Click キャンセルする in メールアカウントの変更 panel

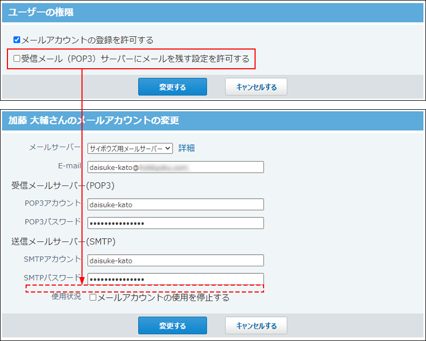(x=256, y=325)
